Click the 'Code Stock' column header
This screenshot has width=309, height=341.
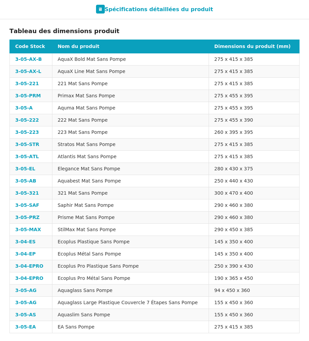pos(30,46)
